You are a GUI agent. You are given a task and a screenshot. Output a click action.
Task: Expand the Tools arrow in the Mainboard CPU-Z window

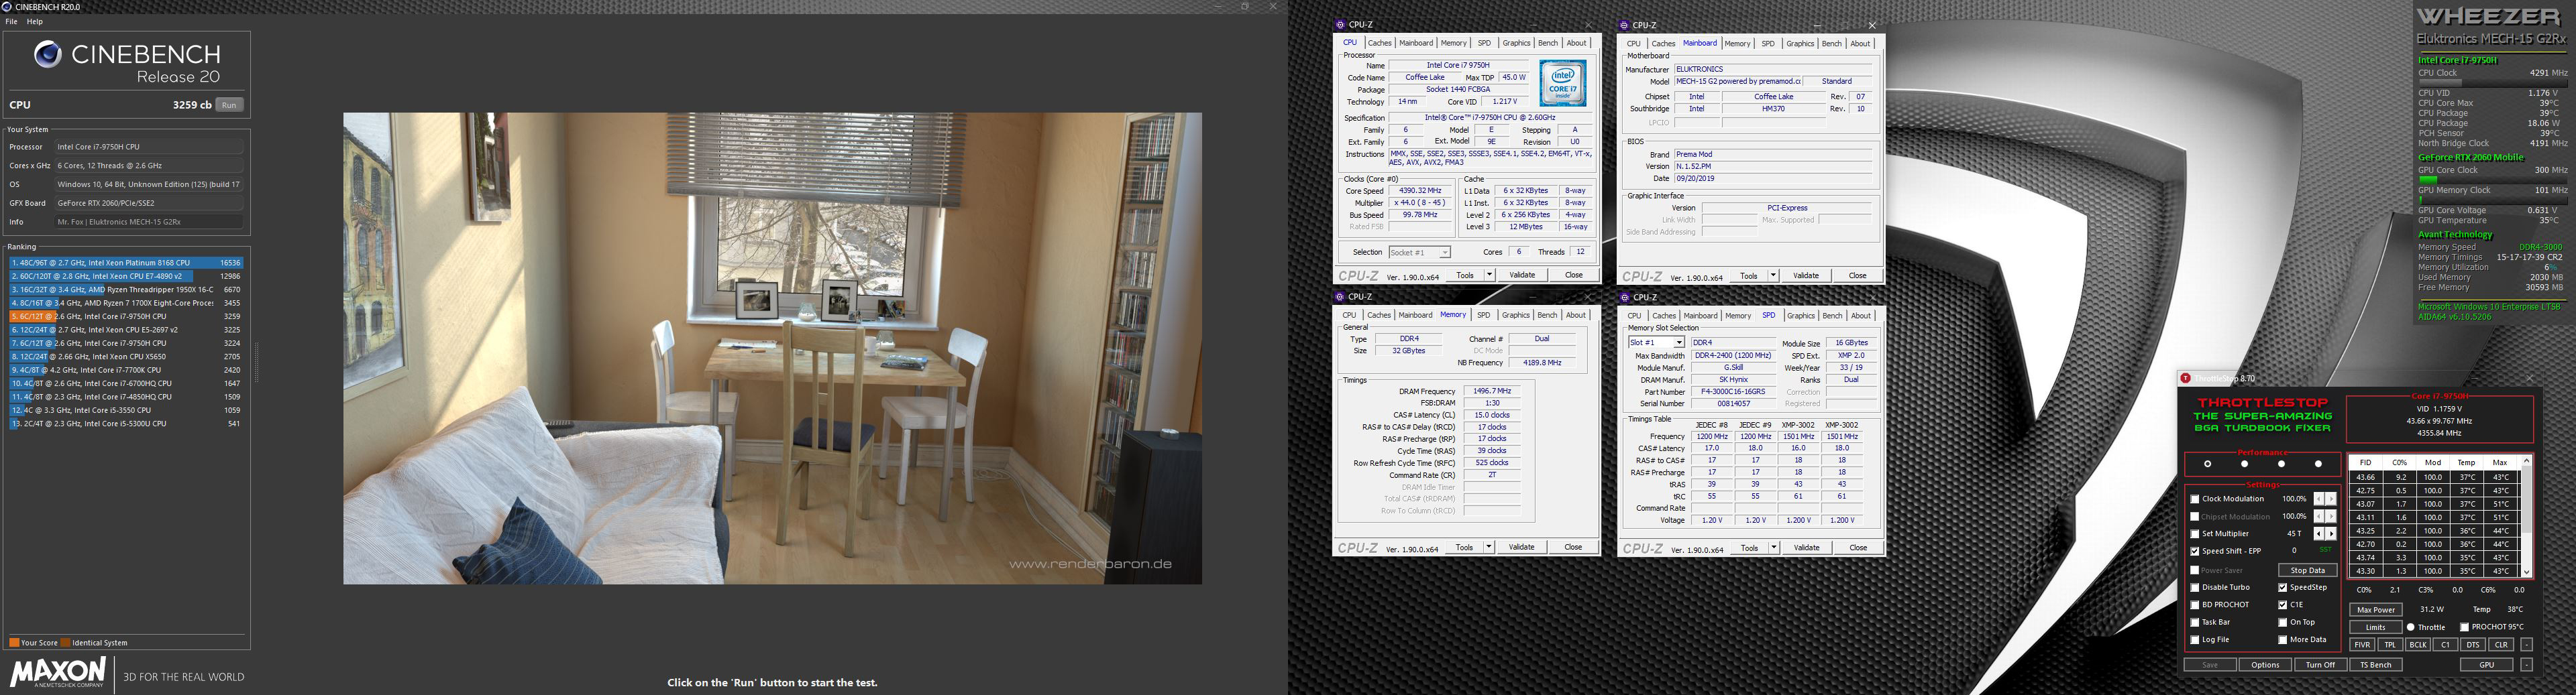coord(1773,275)
